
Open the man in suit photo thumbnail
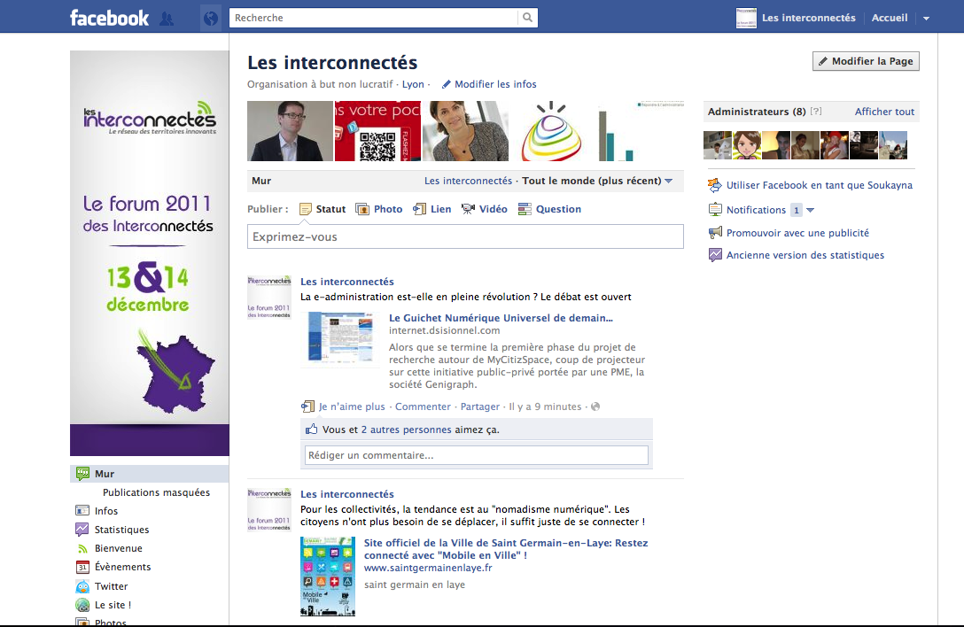pyautogui.click(x=290, y=131)
